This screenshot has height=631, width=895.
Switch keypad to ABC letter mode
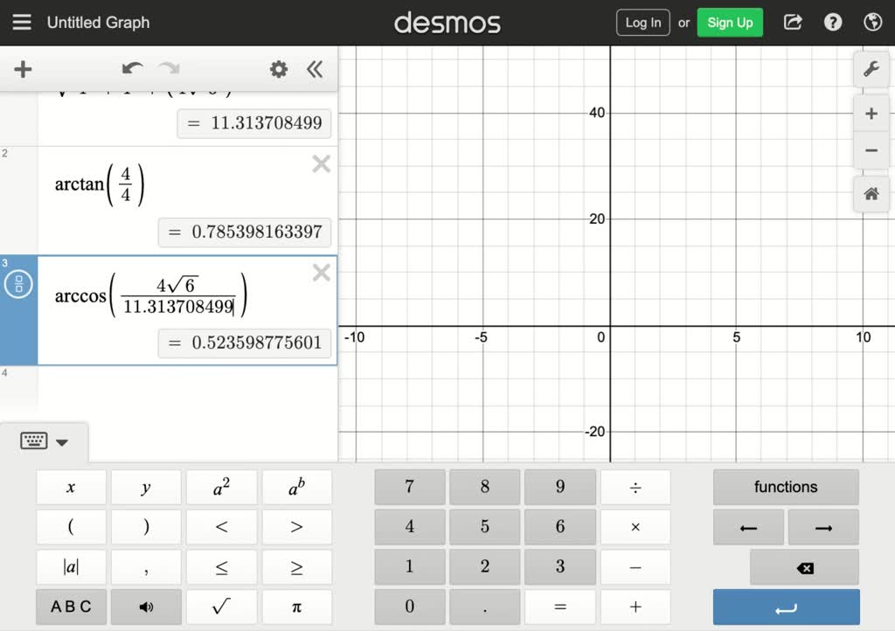[x=71, y=607]
